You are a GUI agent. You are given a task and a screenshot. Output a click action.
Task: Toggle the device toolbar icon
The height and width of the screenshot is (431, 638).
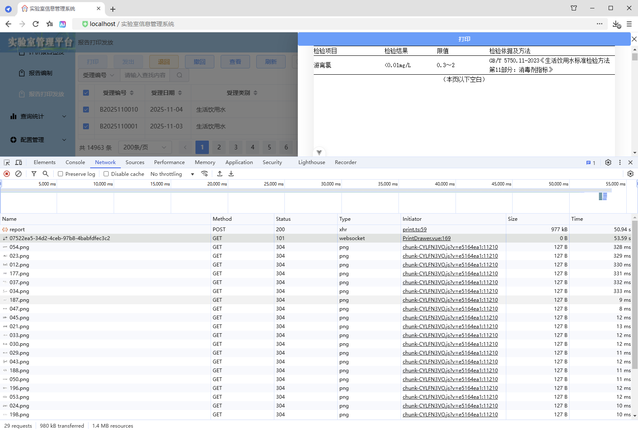tap(18, 162)
